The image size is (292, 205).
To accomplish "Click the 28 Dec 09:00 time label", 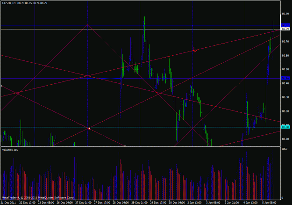I will (x=121, y=203).
